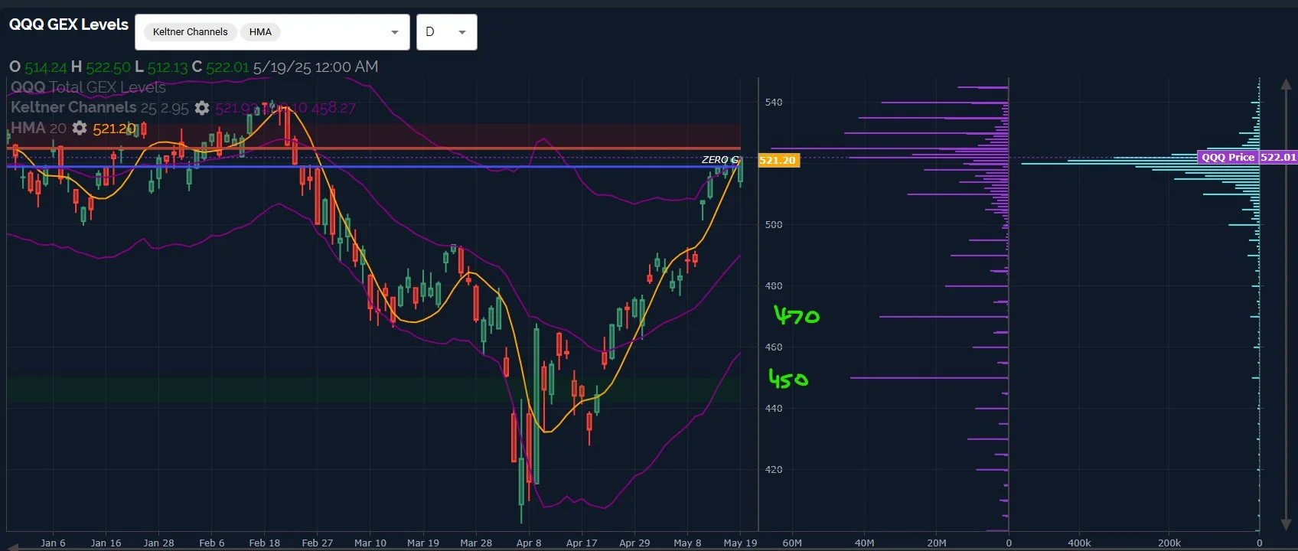Click the Apr 8 date label
Image resolution: width=1298 pixels, height=551 pixels.
529,543
